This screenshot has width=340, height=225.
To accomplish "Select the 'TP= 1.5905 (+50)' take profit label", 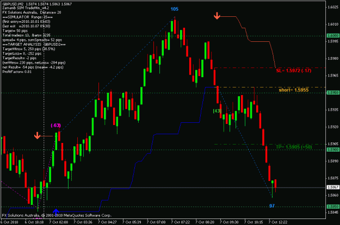I will click(x=294, y=147).
